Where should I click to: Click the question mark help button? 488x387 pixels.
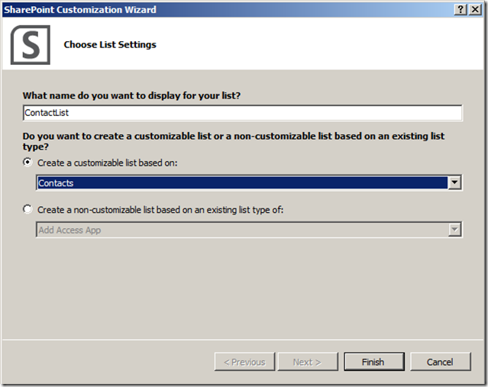[x=461, y=9]
